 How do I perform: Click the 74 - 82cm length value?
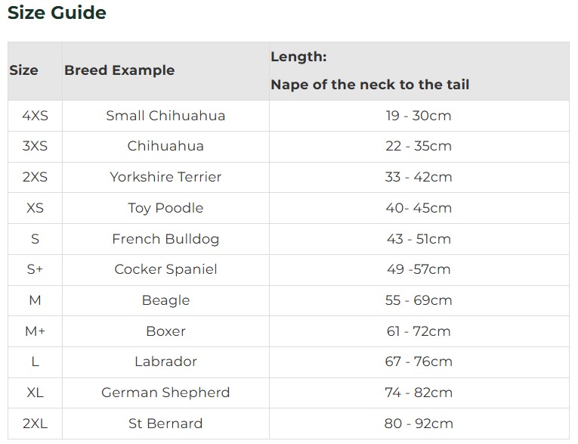click(419, 393)
